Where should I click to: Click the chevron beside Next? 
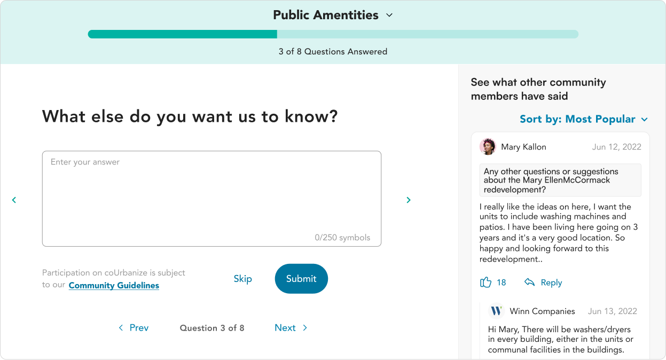(305, 328)
